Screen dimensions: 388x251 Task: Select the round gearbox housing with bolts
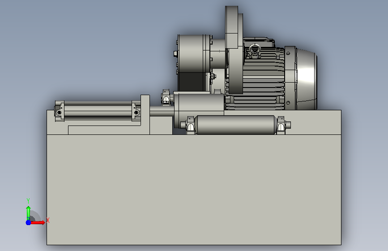[194, 54]
